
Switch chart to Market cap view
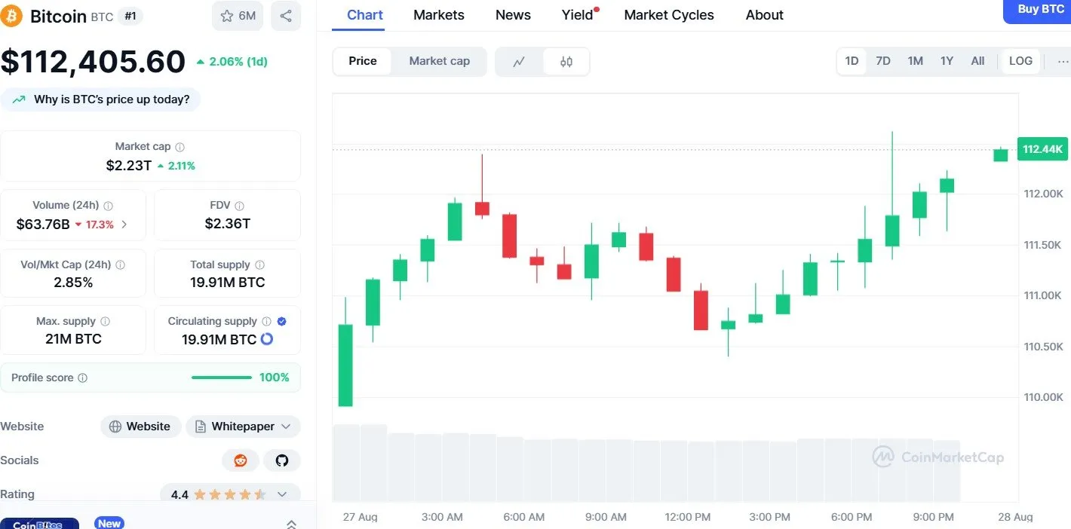coord(439,61)
